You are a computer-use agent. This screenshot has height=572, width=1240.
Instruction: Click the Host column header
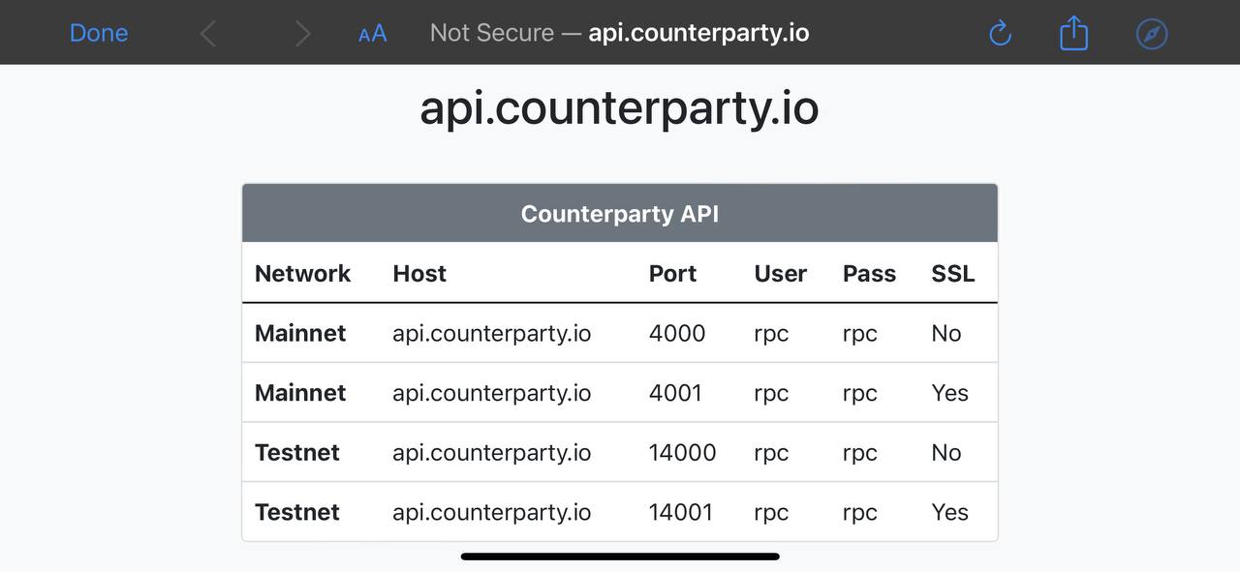click(x=419, y=273)
